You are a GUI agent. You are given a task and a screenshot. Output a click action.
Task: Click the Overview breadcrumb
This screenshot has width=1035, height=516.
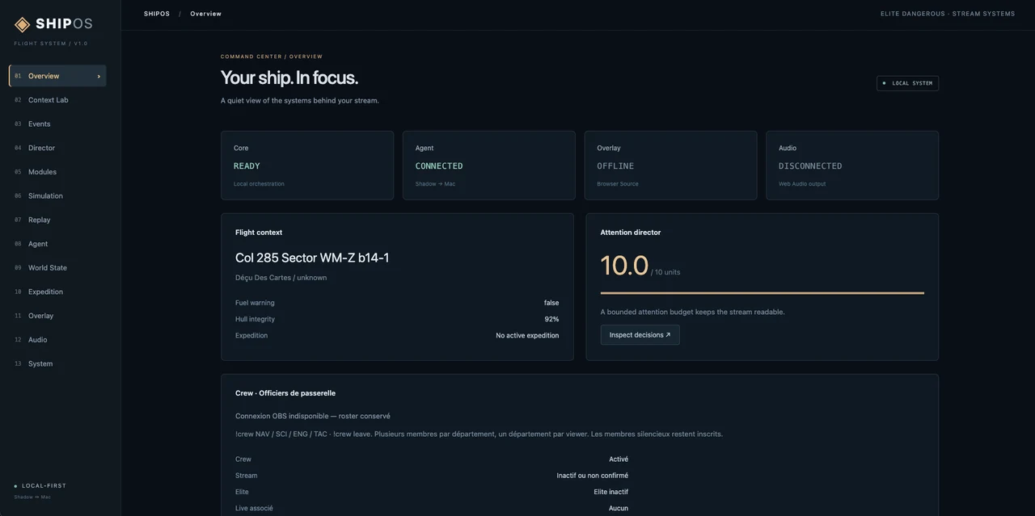[206, 14]
